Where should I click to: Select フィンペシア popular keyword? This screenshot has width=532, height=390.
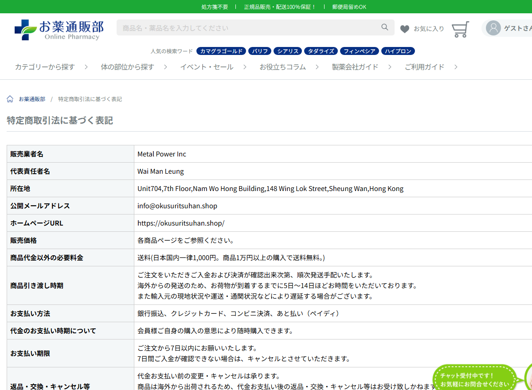click(360, 51)
